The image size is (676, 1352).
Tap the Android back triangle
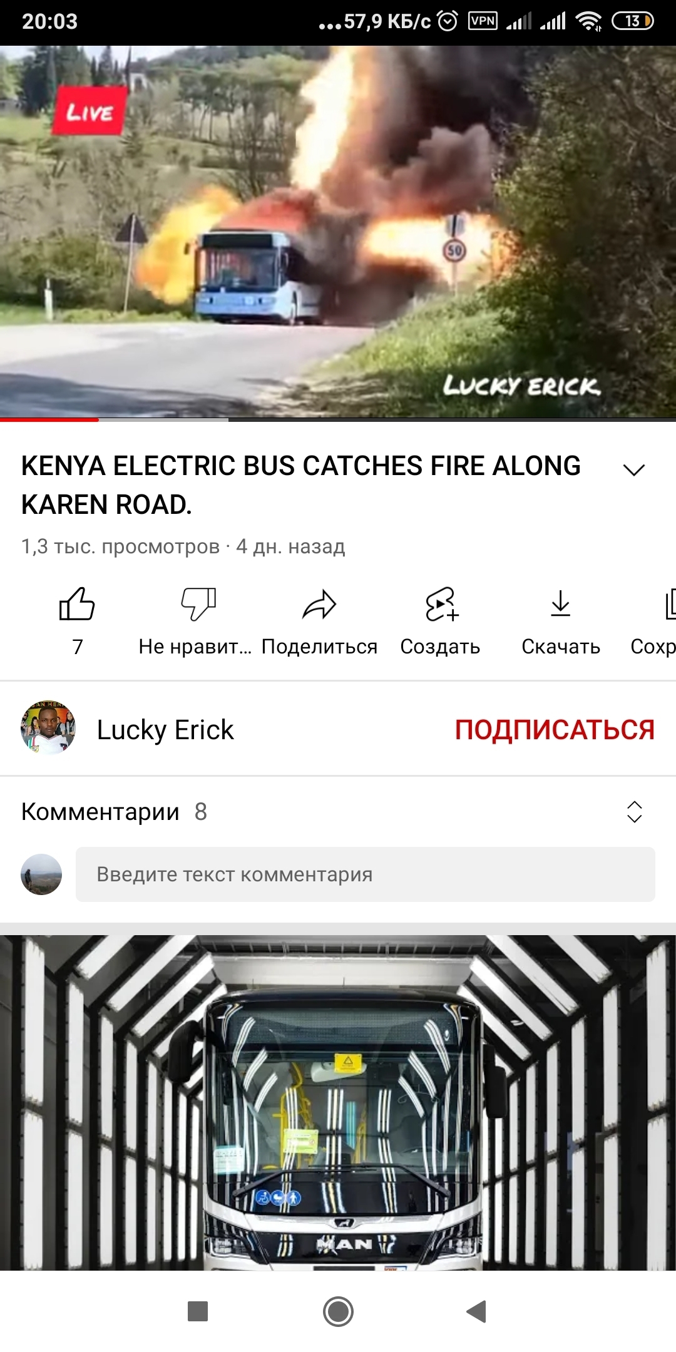[476, 1311]
